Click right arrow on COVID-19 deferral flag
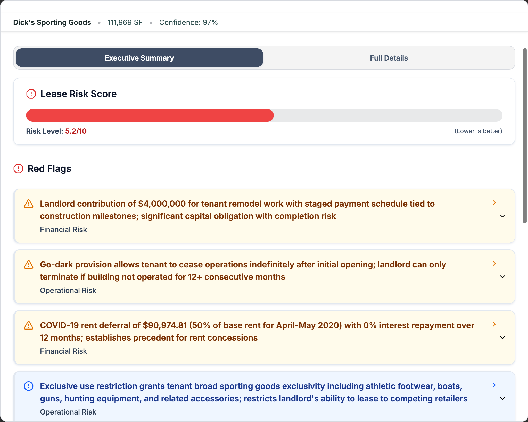The width and height of the screenshot is (528, 422). [494, 324]
